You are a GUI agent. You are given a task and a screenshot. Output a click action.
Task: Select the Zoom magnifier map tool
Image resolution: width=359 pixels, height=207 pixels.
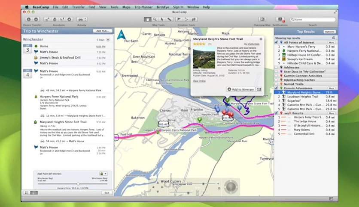click(155, 19)
